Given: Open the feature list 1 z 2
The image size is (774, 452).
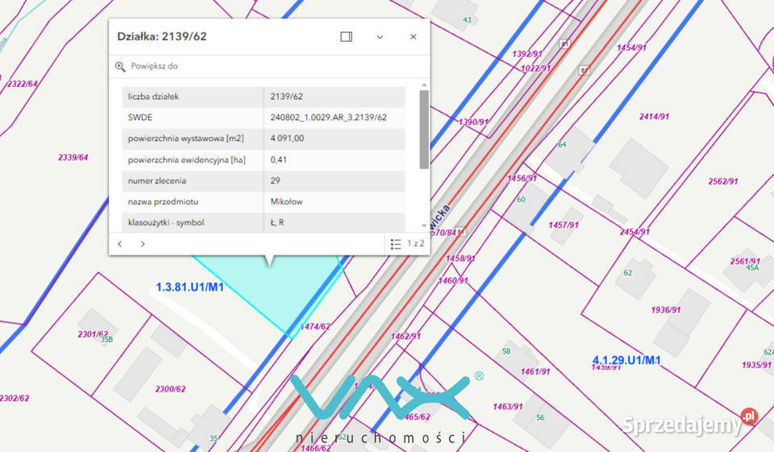Looking at the screenshot, I should coord(407,244).
